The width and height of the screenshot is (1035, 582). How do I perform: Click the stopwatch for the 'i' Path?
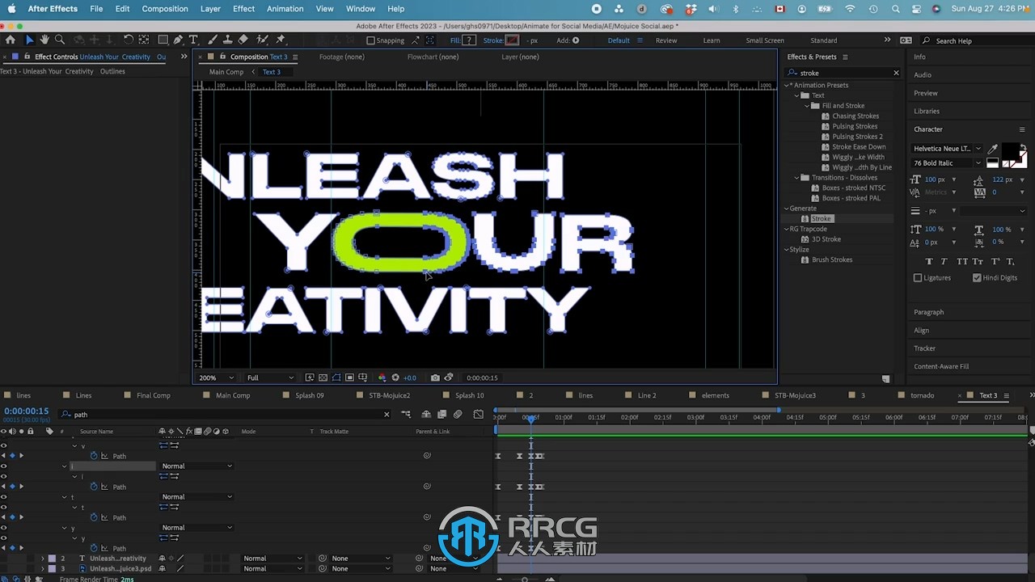[x=94, y=487]
